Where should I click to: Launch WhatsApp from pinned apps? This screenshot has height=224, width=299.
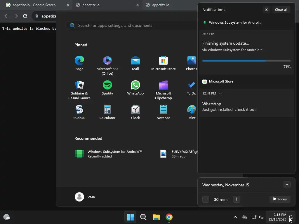point(135,88)
